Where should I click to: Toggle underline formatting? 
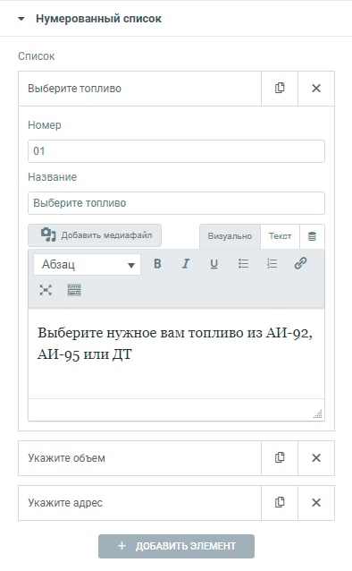(x=214, y=264)
